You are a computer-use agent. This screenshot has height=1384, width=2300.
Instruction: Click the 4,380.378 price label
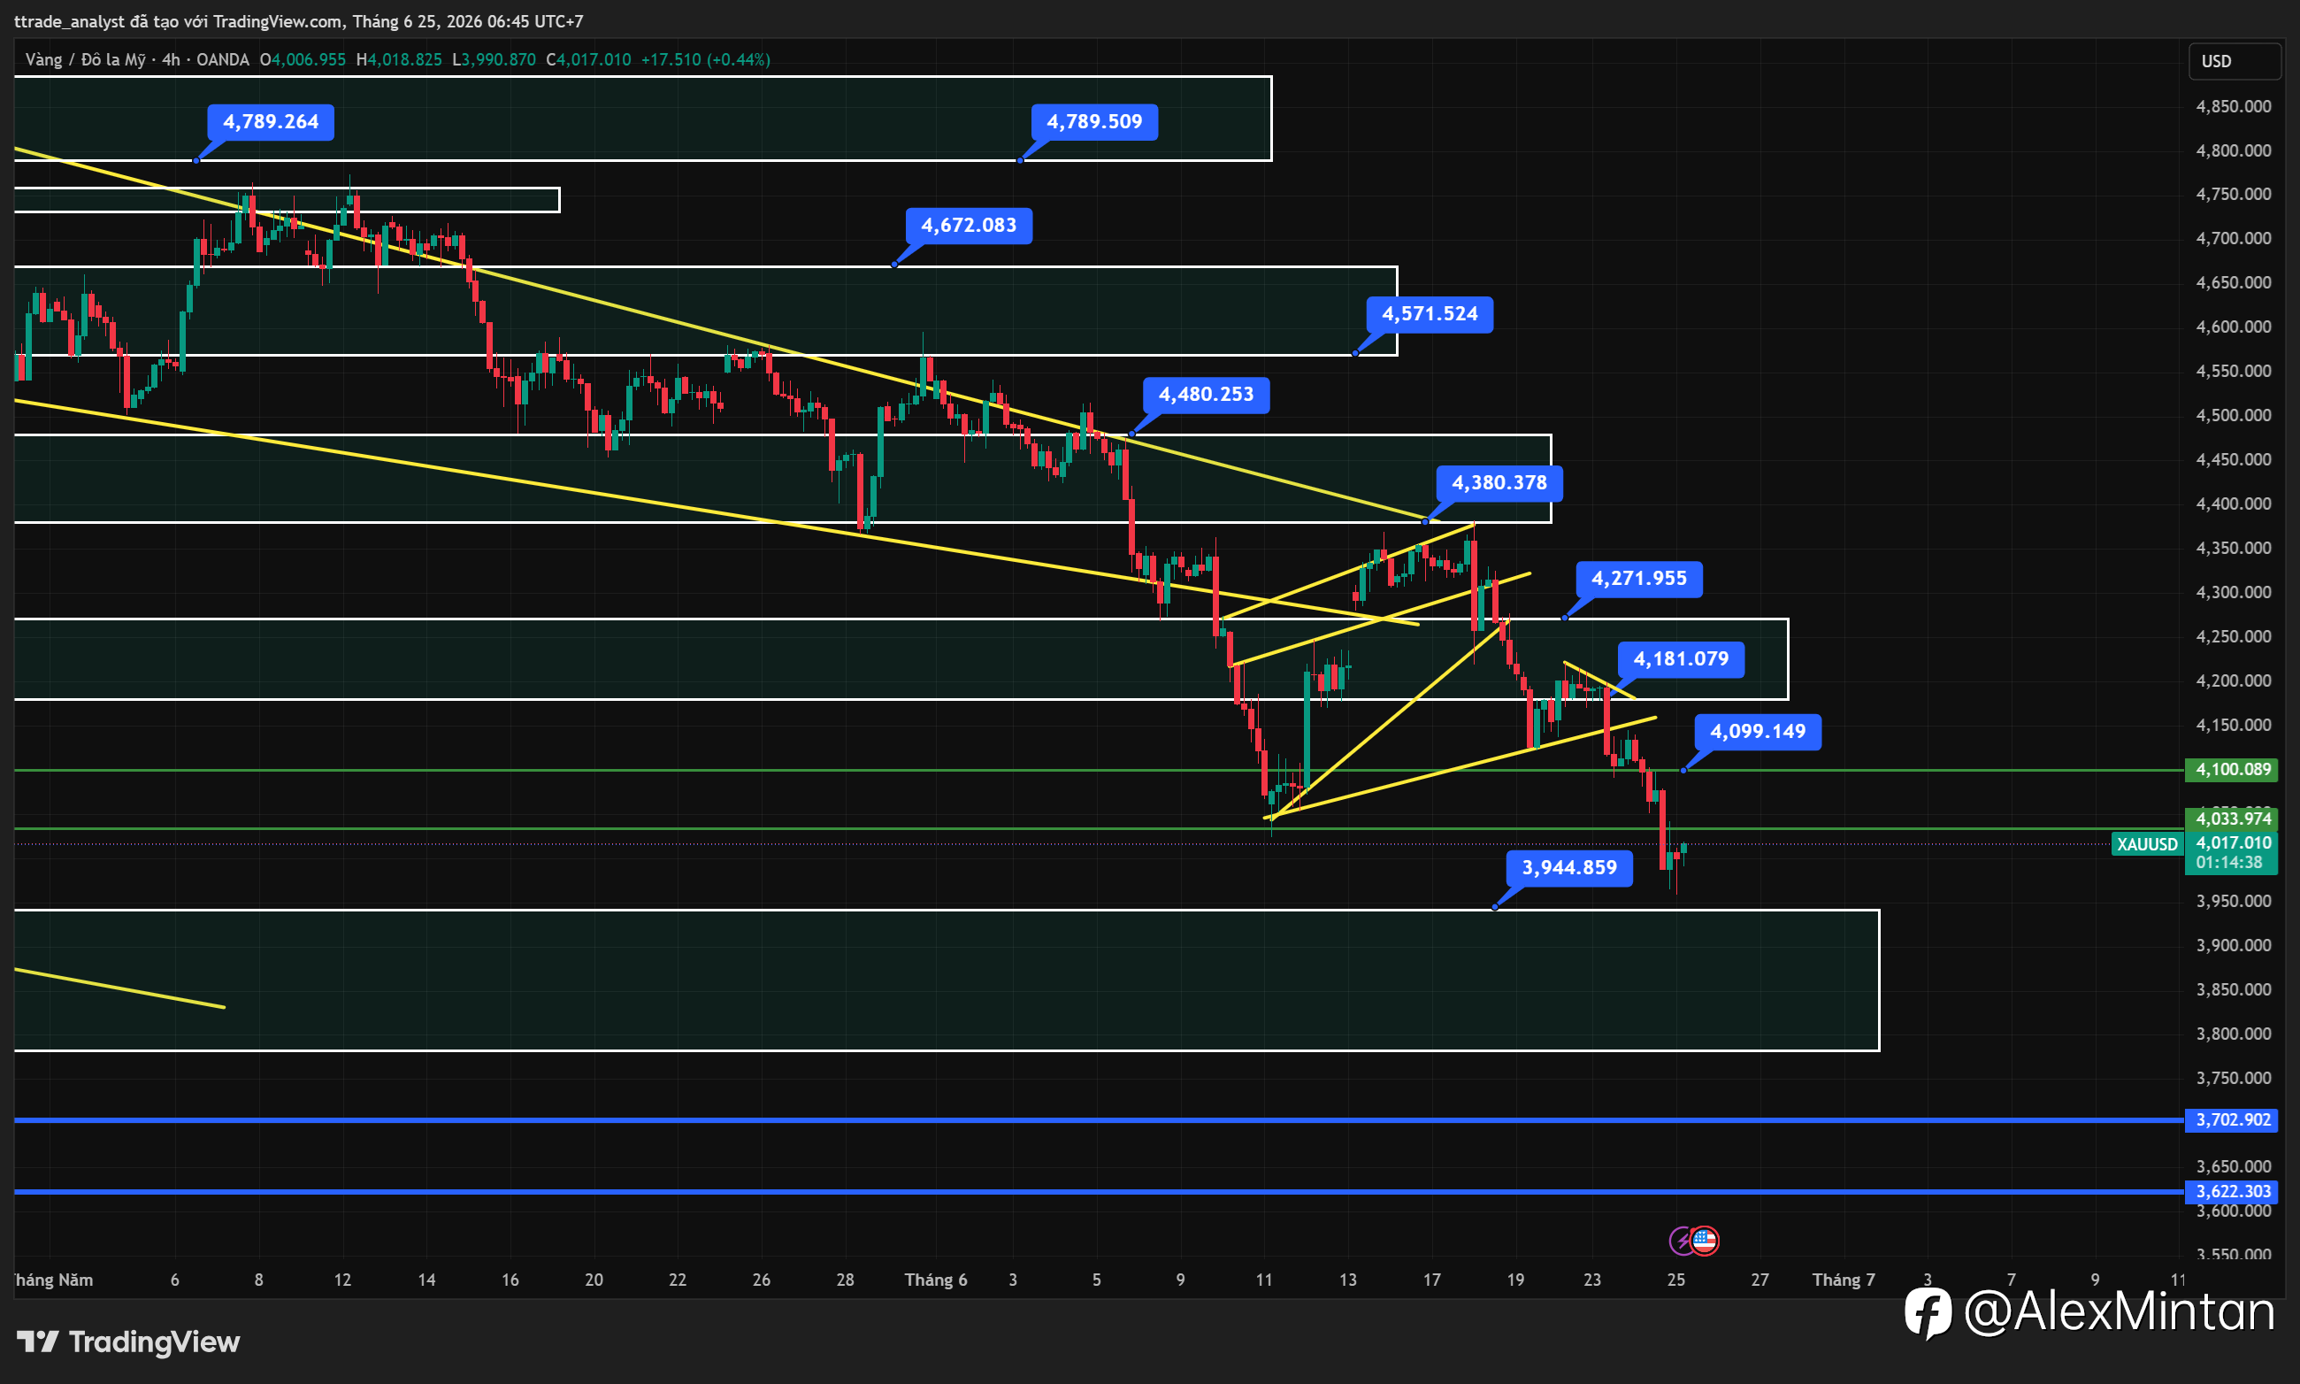[x=1499, y=483]
